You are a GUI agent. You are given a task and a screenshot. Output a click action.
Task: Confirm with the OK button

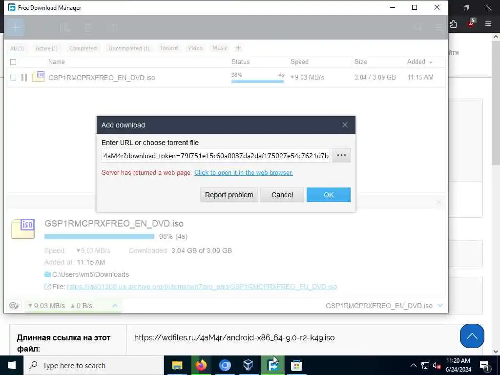pos(329,195)
